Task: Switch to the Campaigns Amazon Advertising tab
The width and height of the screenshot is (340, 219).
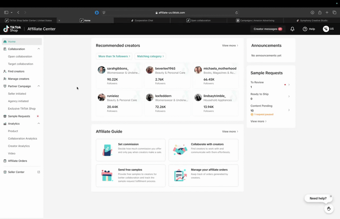Action: point(255,21)
